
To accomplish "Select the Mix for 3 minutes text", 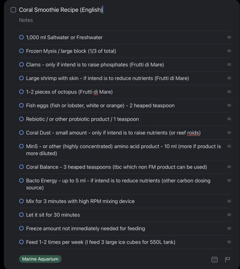I will (80, 201).
